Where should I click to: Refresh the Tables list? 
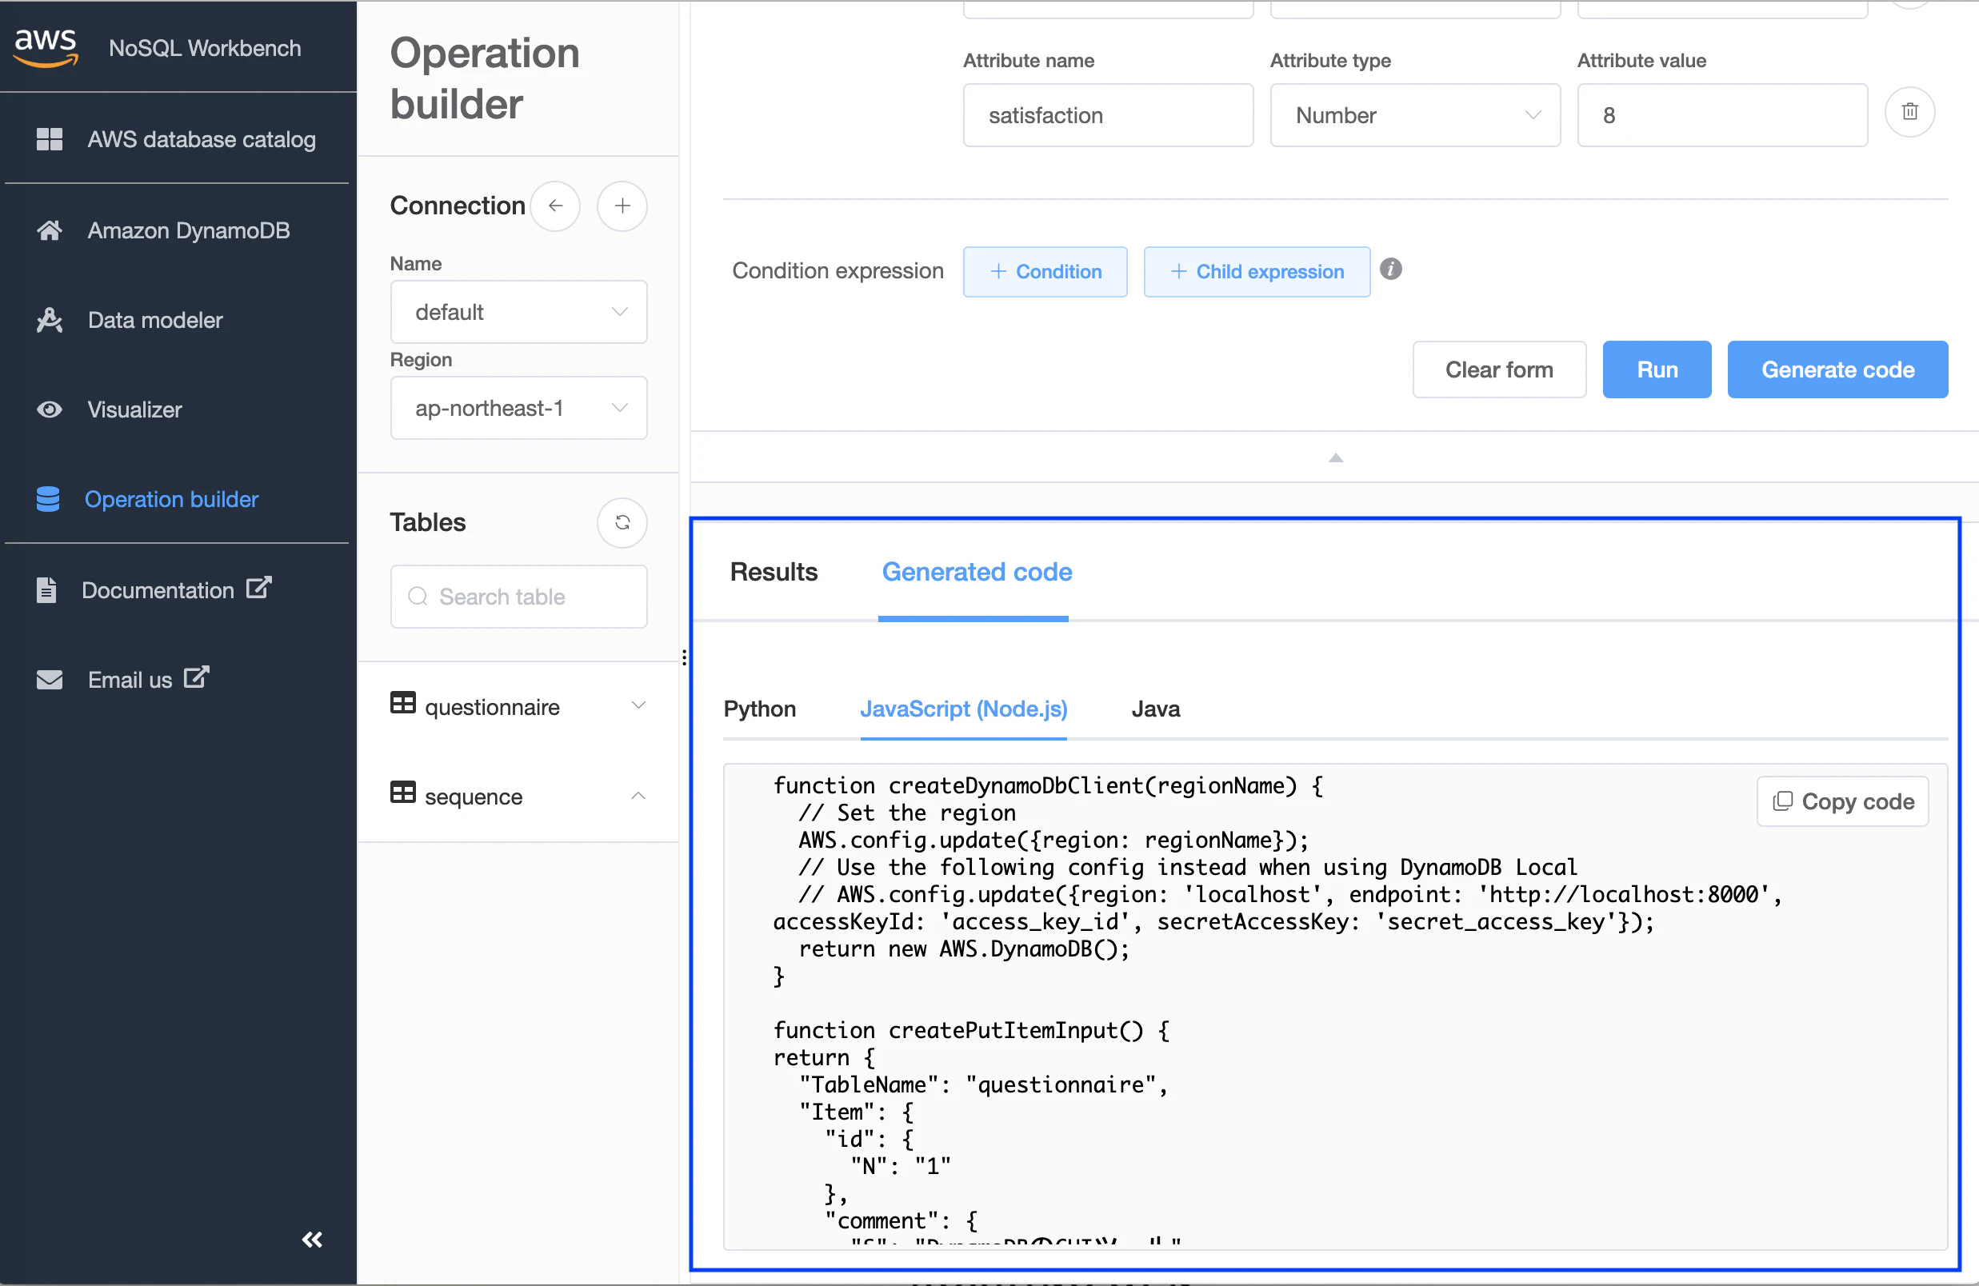(x=622, y=522)
